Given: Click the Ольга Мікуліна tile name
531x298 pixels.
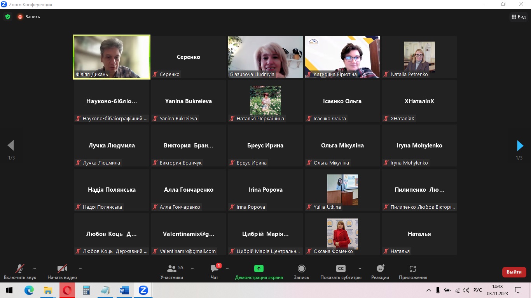Looking at the screenshot, I should (342, 146).
